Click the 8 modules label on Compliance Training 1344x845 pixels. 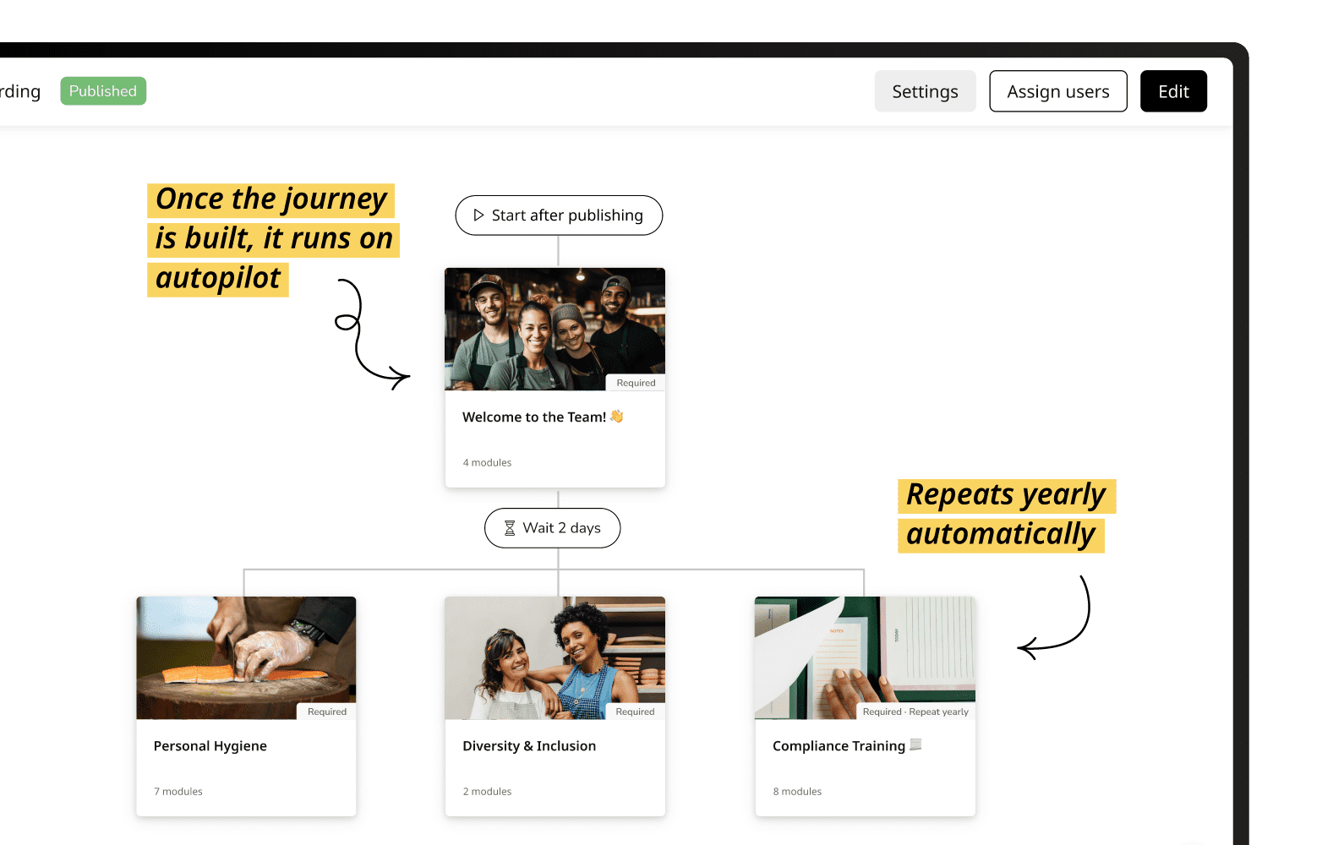(797, 792)
